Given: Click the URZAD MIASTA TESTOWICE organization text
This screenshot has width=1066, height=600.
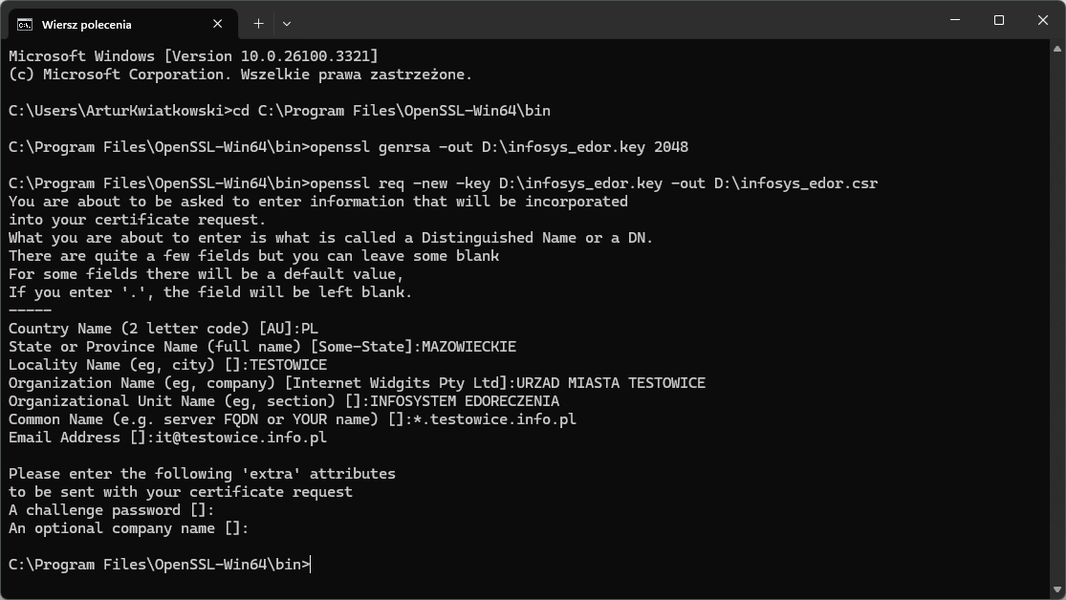Looking at the screenshot, I should (x=610, y=383).
